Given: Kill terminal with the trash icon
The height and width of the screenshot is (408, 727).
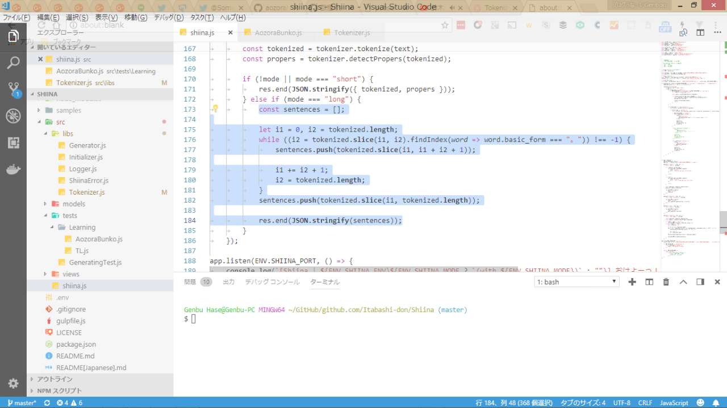Looking at the screenshot, I should click(x=666, y=282).
